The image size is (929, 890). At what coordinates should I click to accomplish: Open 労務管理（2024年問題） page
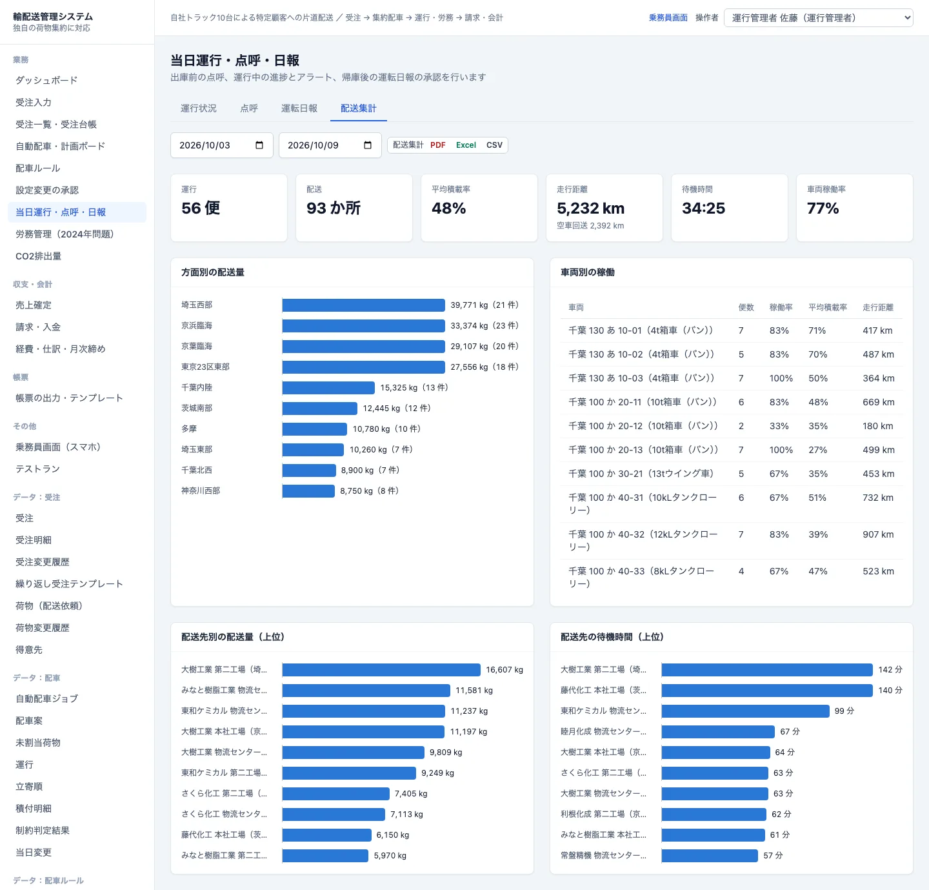[x=77, y=234]
